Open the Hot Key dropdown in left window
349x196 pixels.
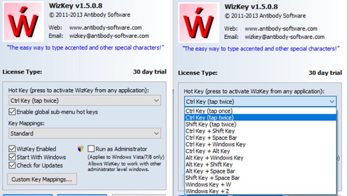85,101
